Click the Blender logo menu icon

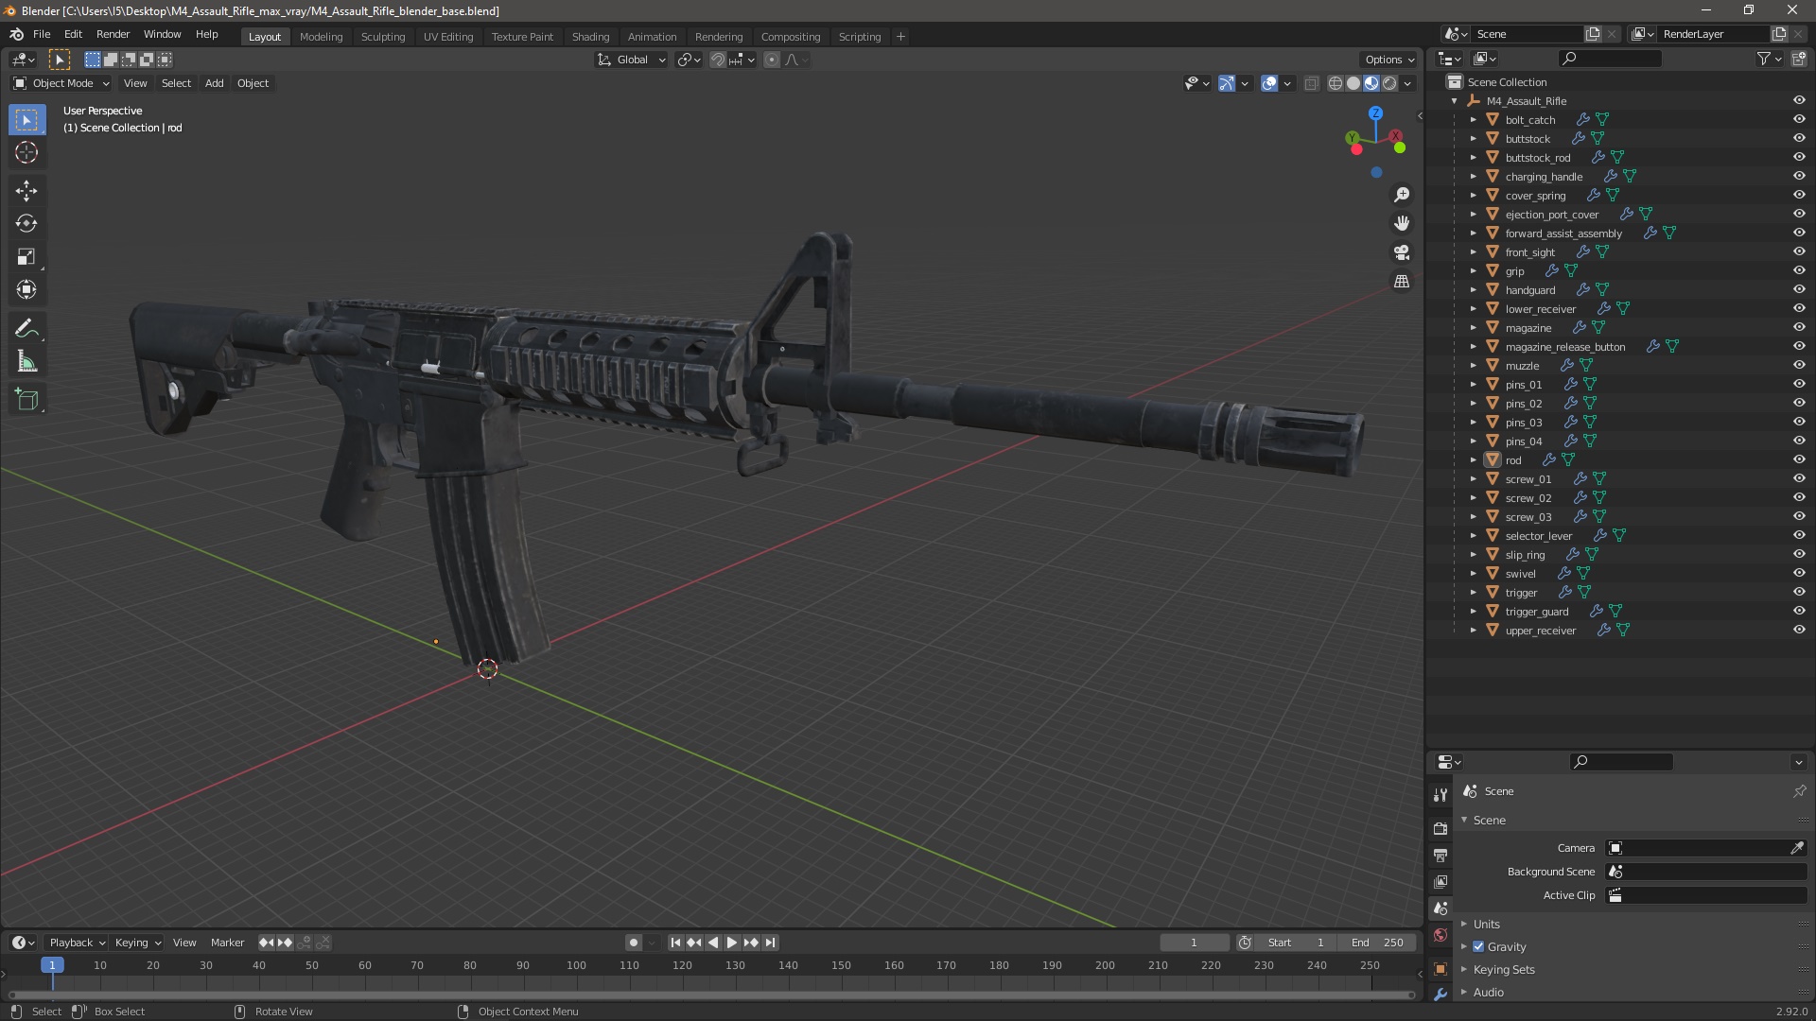tap(16, 34)
